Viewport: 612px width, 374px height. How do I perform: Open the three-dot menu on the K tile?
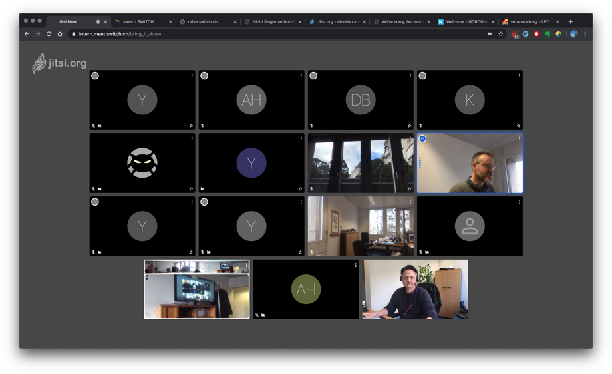[x=520, y=76]
